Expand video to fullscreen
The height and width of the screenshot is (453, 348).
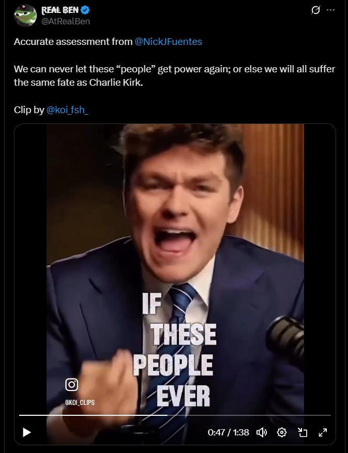click(x=323, y=432)
